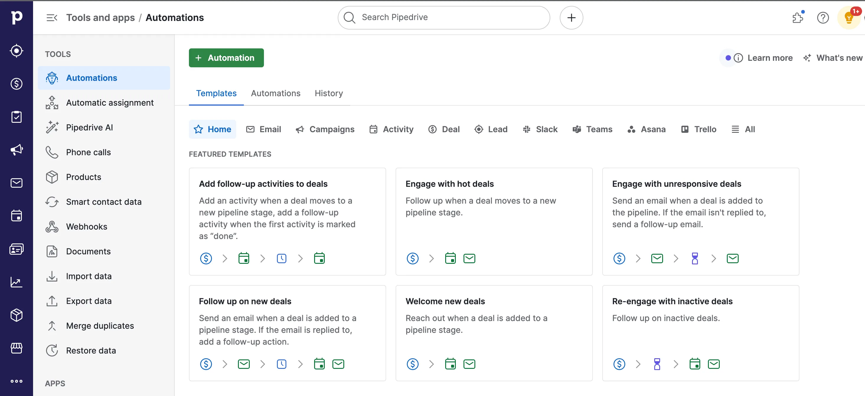Open Smart contact data tool

(x=104, y=202)
